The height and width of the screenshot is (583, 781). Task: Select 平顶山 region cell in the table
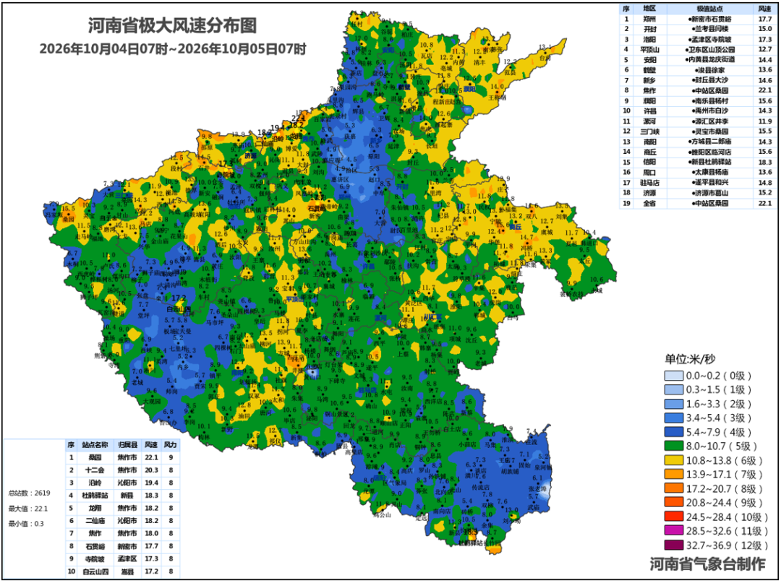click(x=649, y=49)
